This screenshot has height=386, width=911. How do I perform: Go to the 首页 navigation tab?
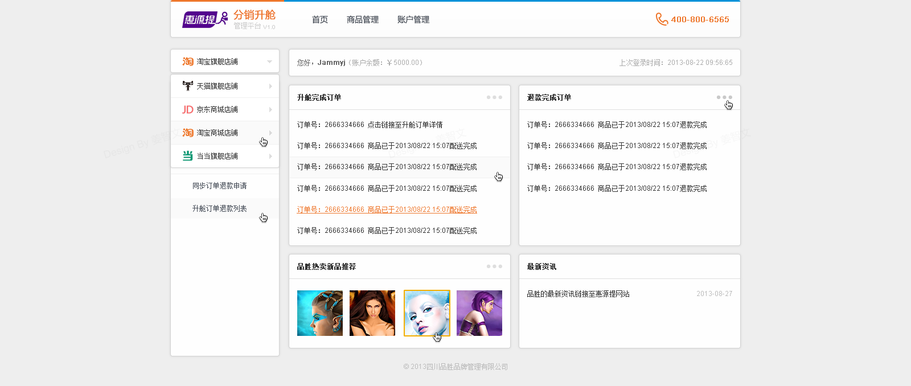point(320,19)
